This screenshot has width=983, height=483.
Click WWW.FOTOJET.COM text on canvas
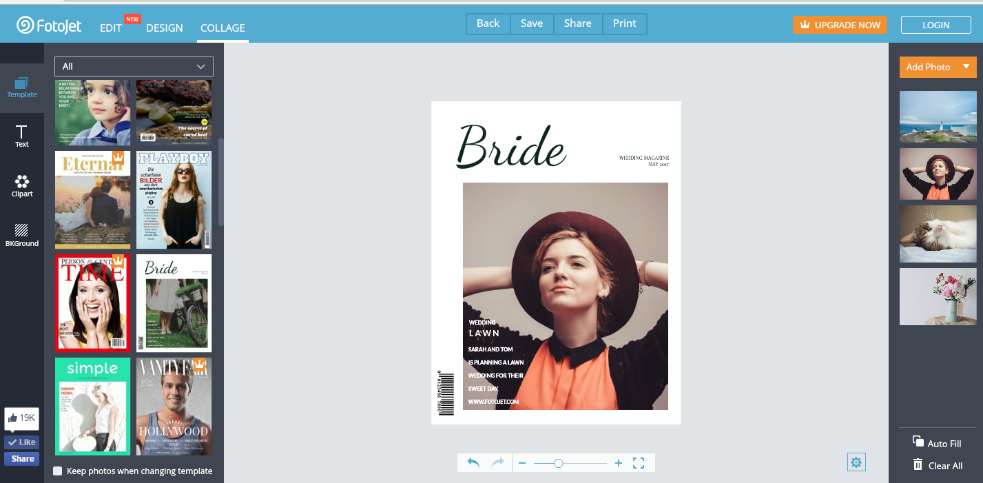pyautogui.click(x=493, y=401)
